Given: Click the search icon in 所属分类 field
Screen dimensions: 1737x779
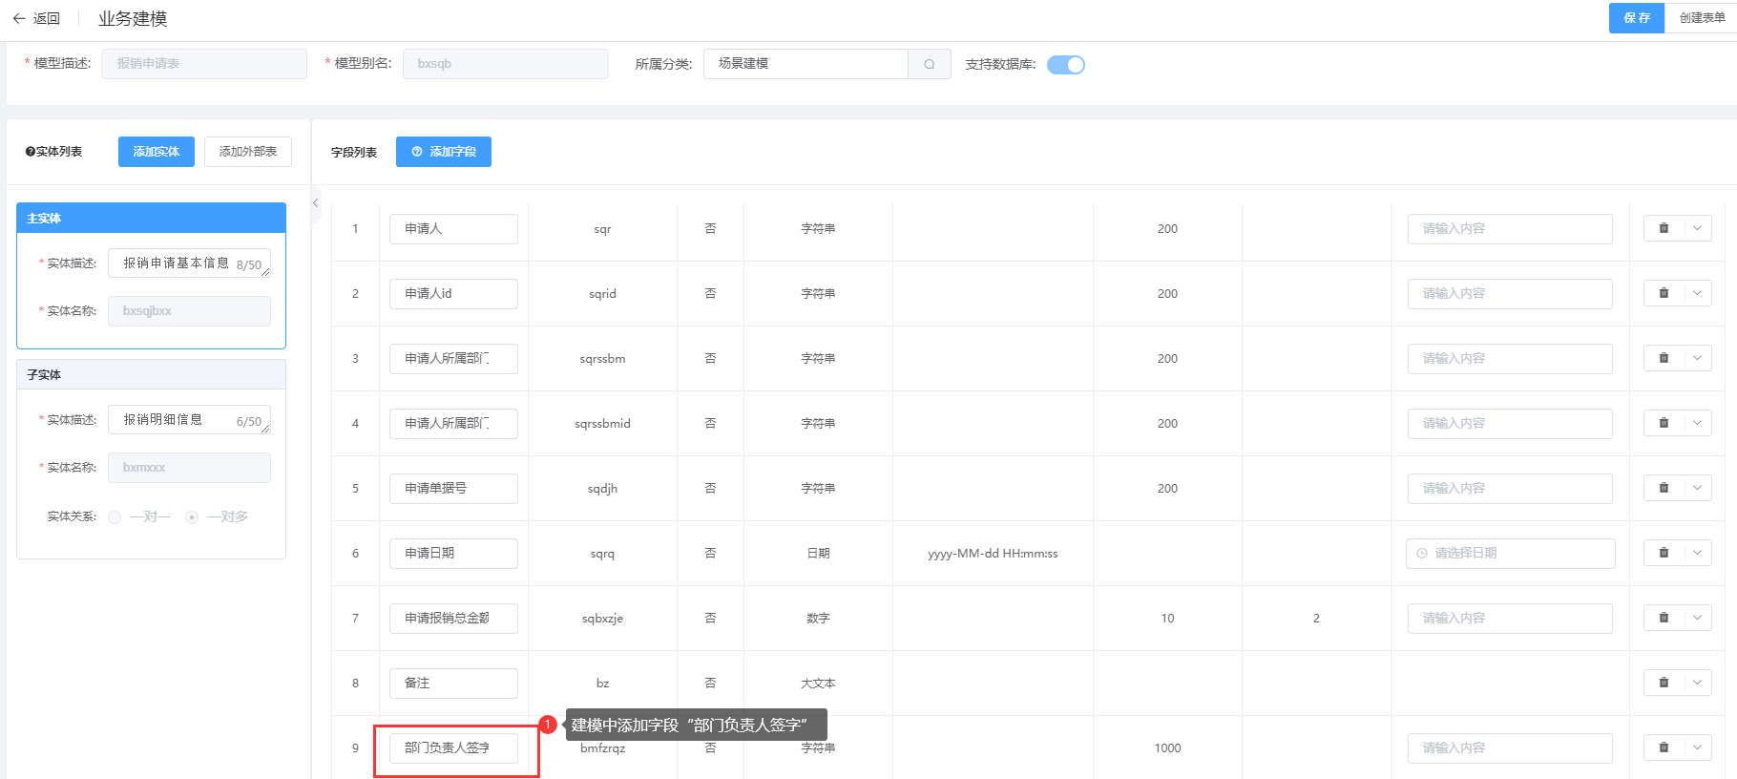Looking at the screenshot, I should (x=929, y=64).
